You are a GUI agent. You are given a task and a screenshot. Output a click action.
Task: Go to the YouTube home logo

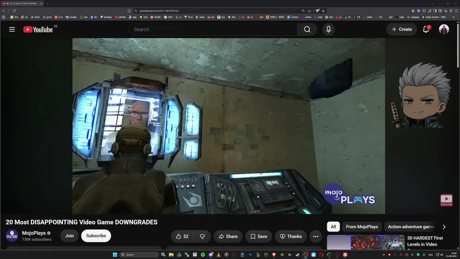click(38, 29)
